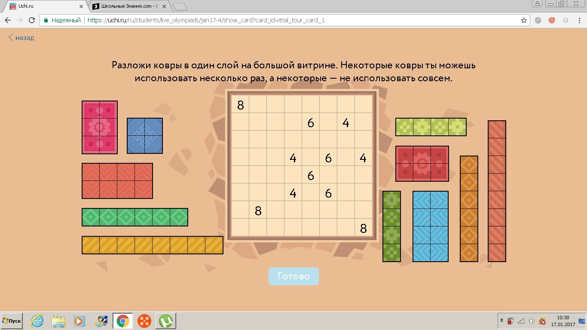The width and height of the screenshot is (587, 330).
Task: Select the long yellow horizontal carpet
Action: click(x=153, y=245)
